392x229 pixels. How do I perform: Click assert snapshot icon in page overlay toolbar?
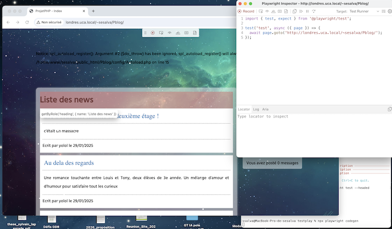(195, 33)
